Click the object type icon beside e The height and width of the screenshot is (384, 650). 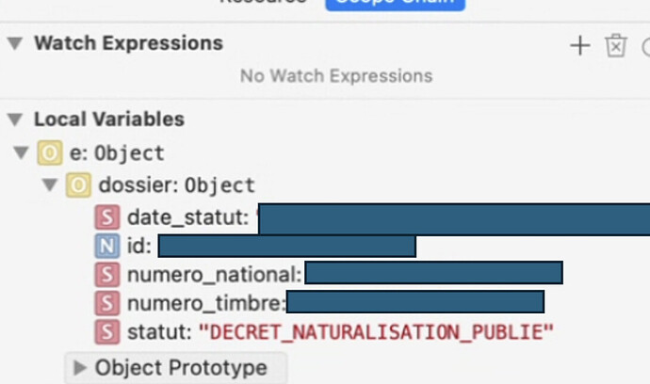coord(50,152)
